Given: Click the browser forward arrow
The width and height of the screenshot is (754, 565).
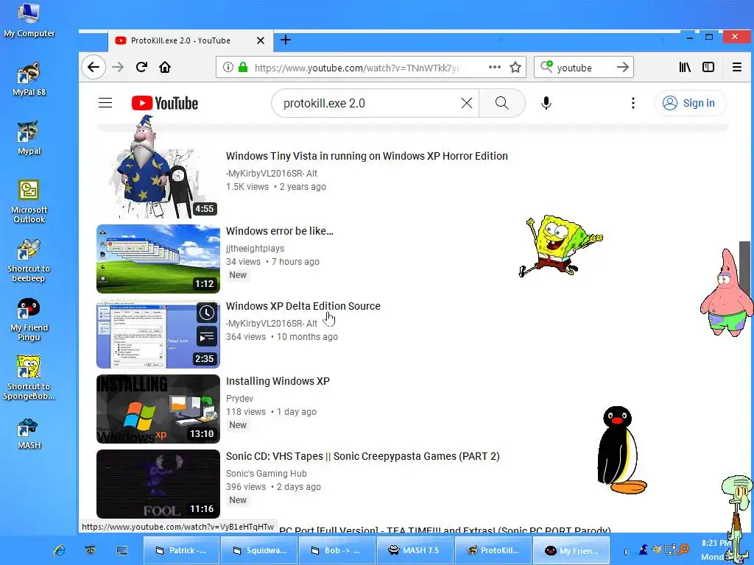Looking at the screenshot, I should click(118, 67).
